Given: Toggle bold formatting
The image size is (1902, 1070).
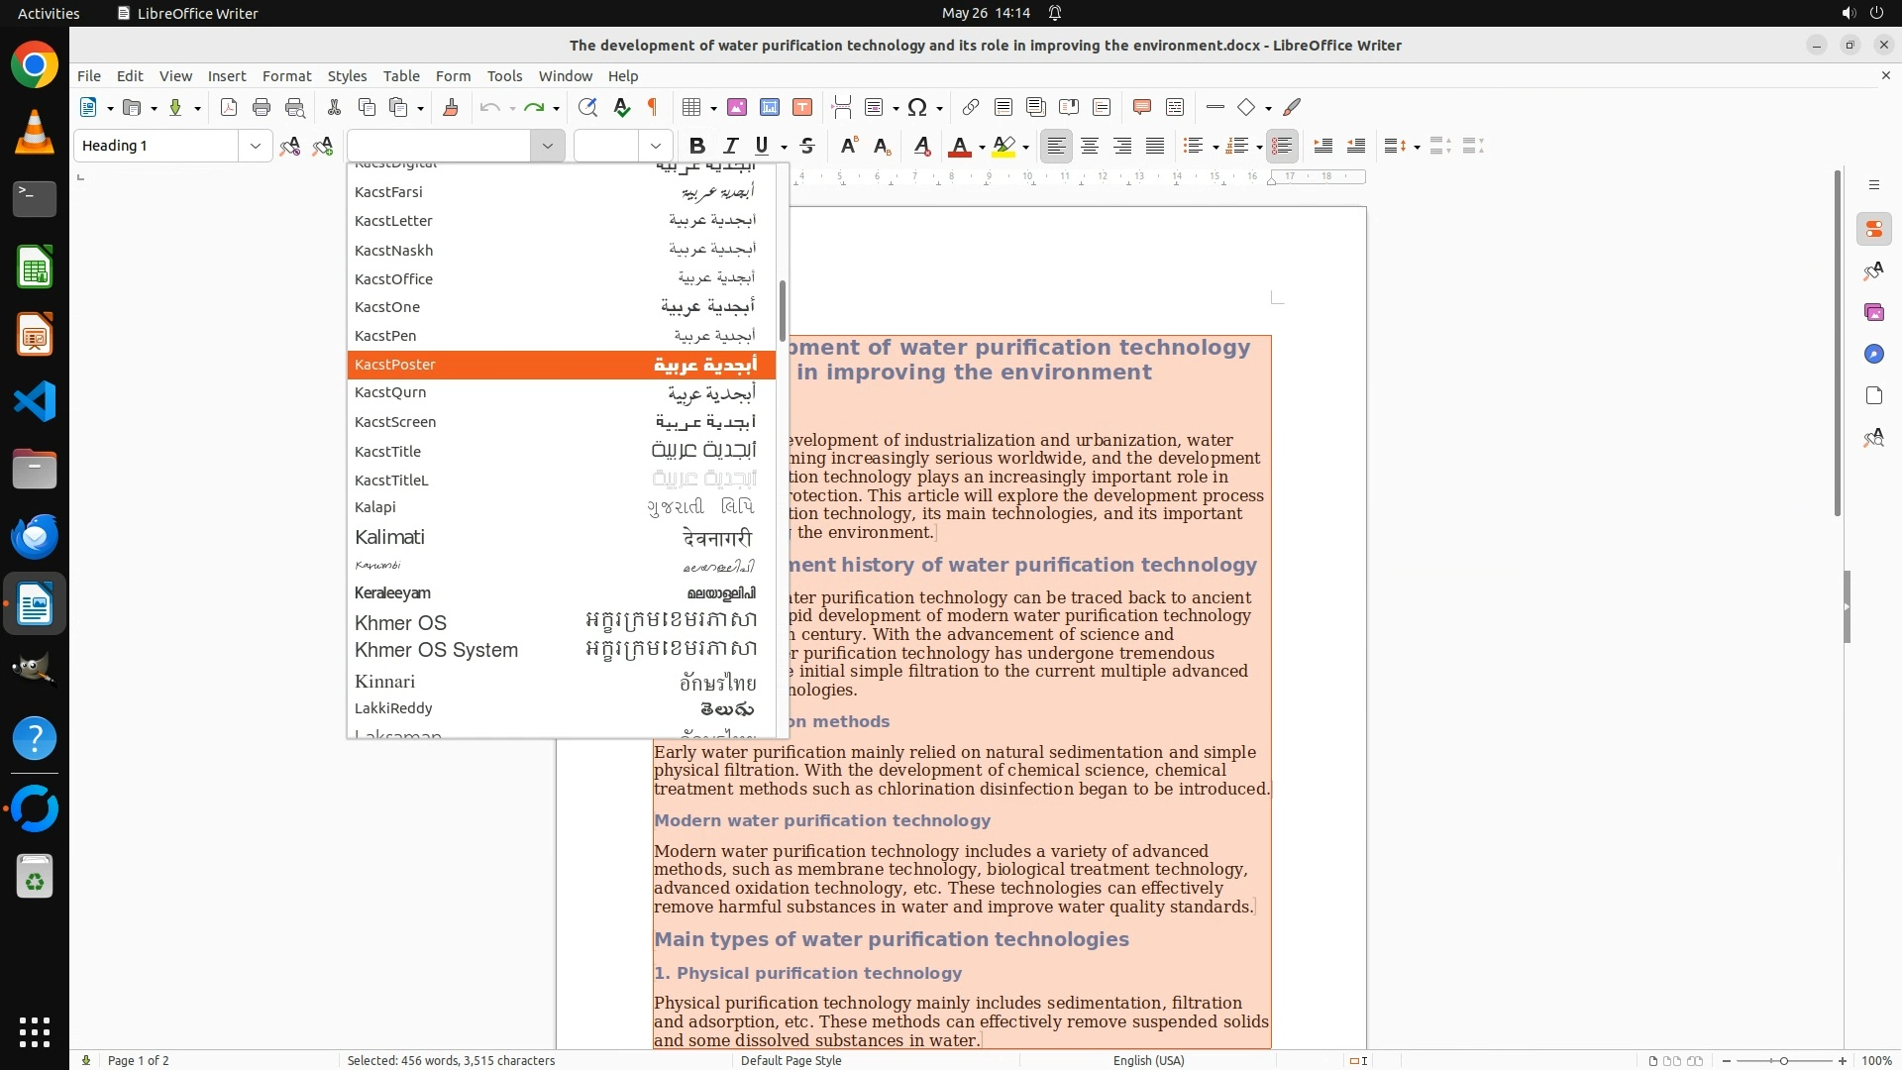Looking at the screenshot, I should (696, 146).
